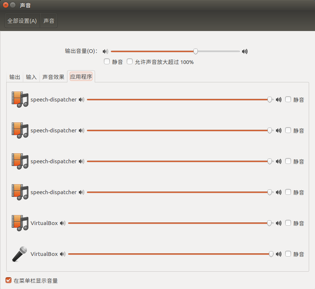
Task: Click the VirtualBox label beside the film-and-music icon
Action: 44,223
